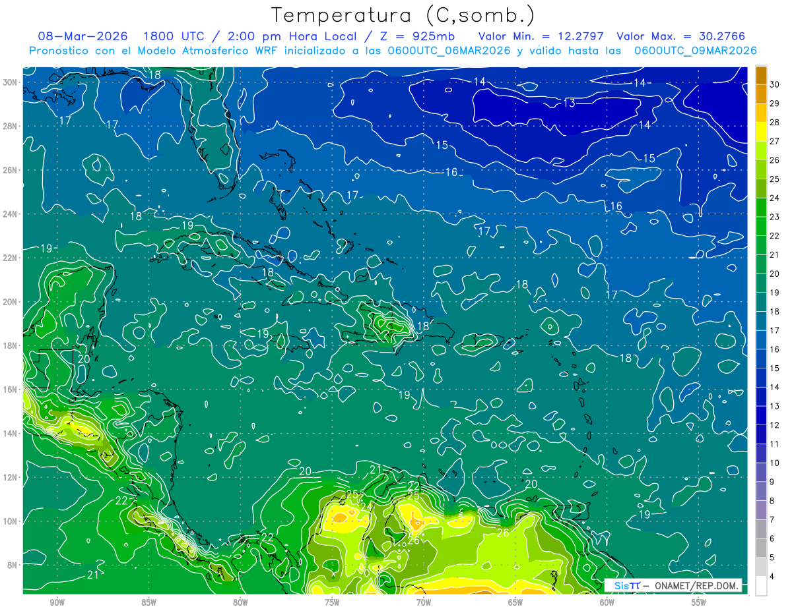792x611 pixels.
Task: Click the longitude label 85W
Action: 149,602
